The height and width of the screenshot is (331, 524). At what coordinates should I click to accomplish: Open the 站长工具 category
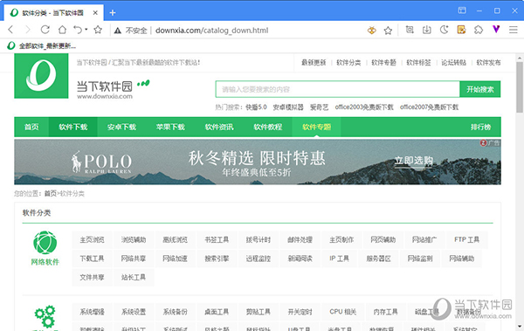tap(134, 277)
